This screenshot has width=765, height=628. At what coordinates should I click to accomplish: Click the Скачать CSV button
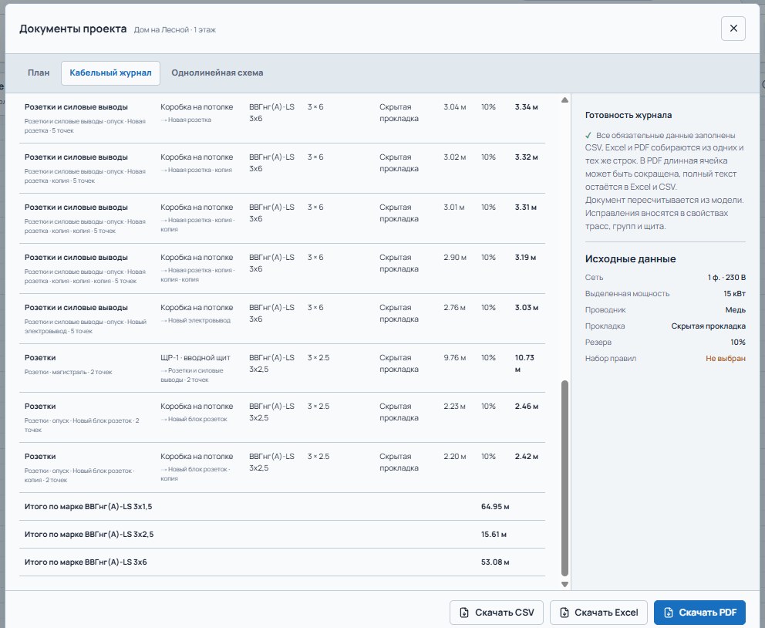tap(496, 613)
